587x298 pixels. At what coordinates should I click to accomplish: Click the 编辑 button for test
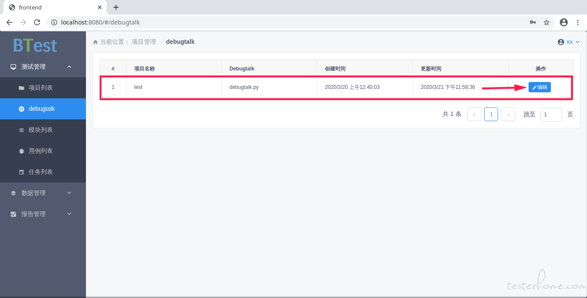pyautogui.click(x=540, y=87)
